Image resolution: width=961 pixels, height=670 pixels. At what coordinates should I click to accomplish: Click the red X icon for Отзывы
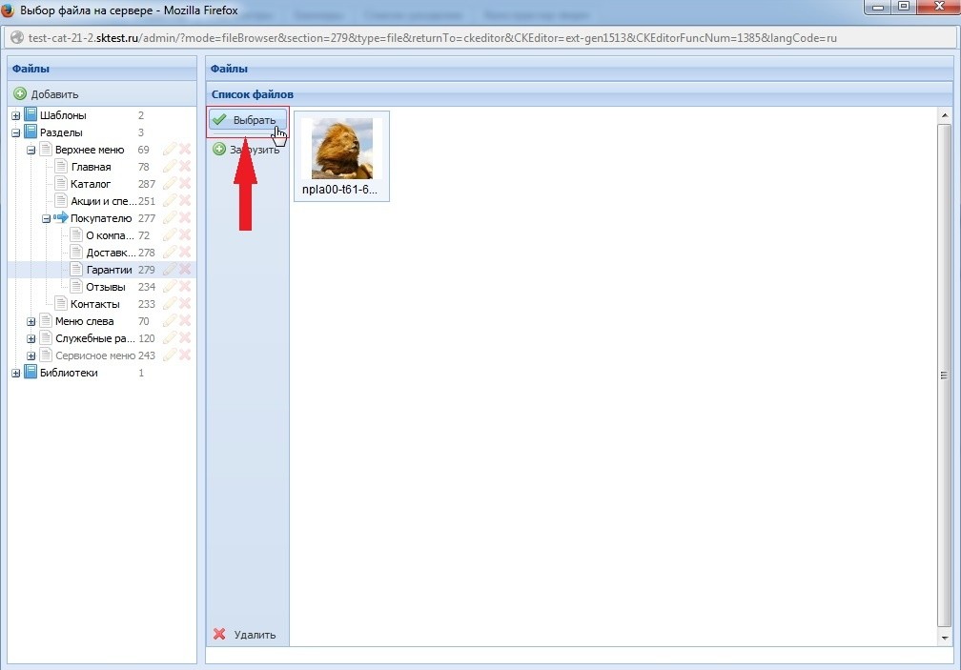coord(185,288)
